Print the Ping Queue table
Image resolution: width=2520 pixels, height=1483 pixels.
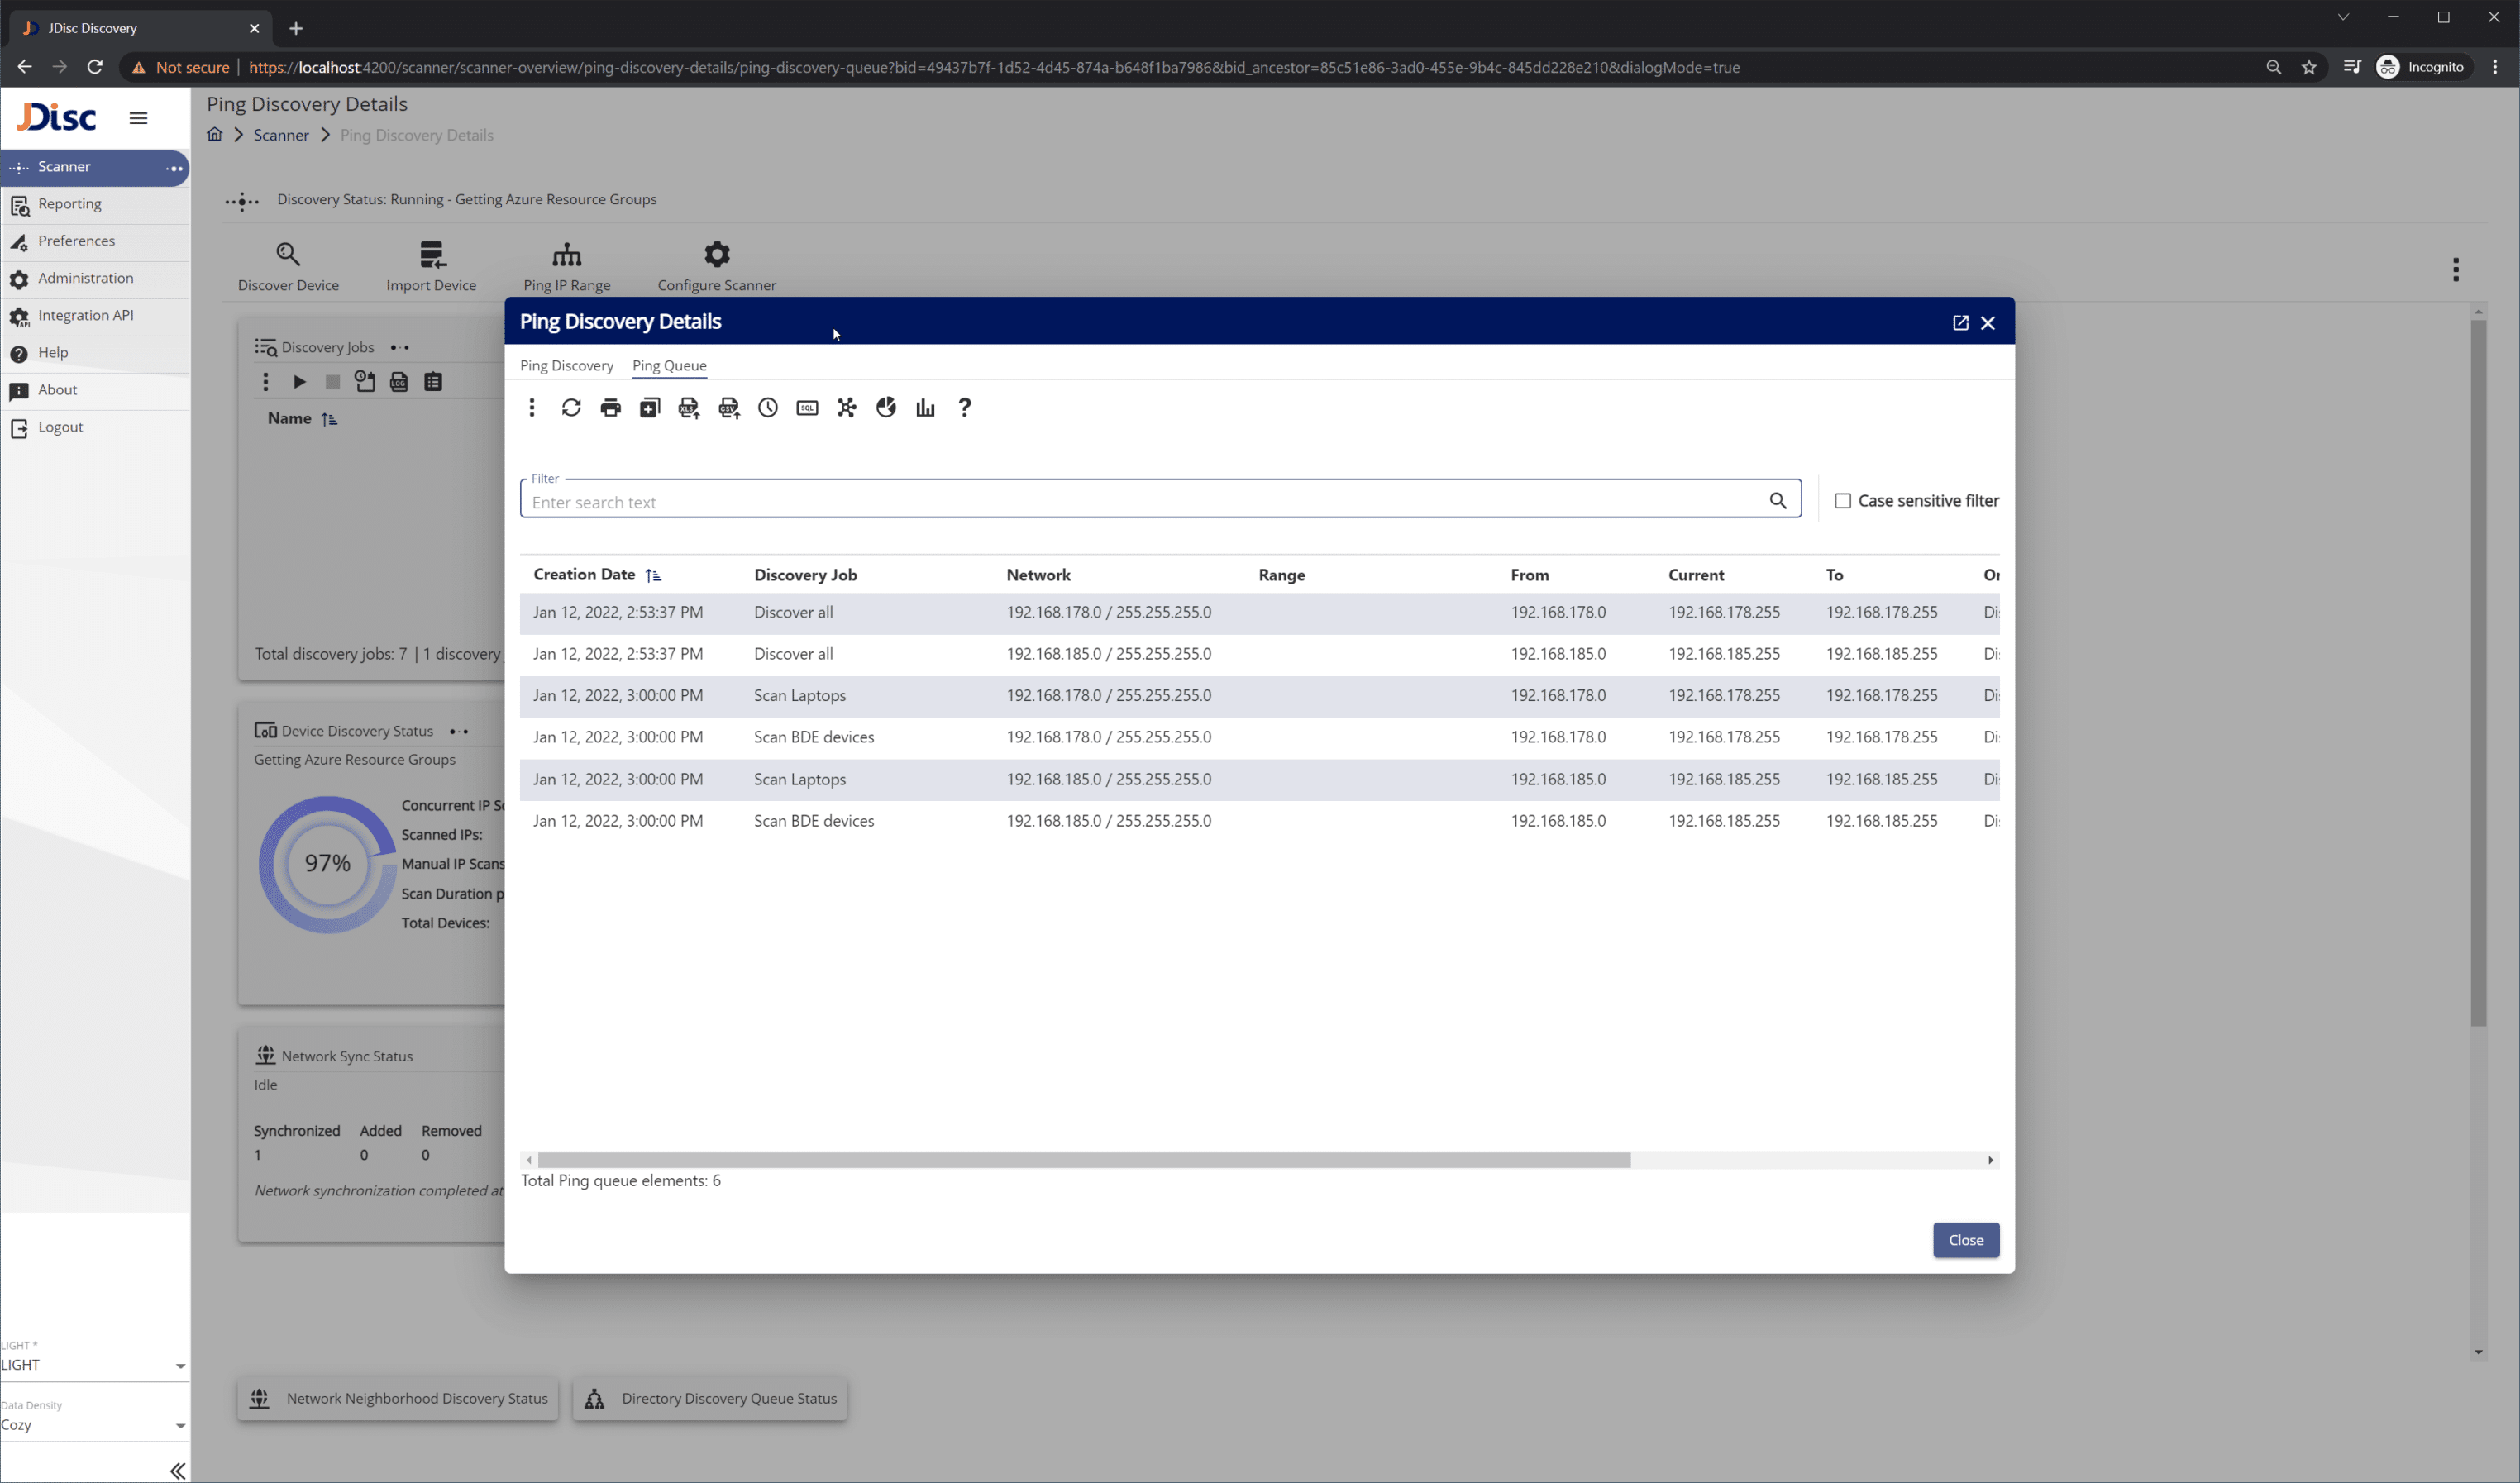[610, 407]
